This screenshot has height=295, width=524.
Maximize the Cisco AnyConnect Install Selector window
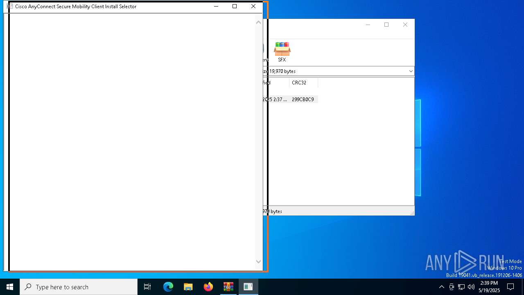[x=235, y=7]
